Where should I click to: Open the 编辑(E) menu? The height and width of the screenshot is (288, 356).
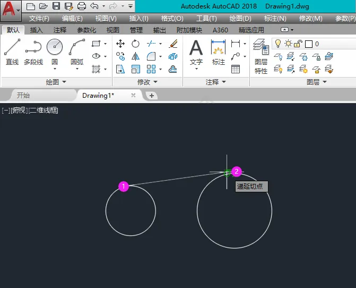(72, 19)
